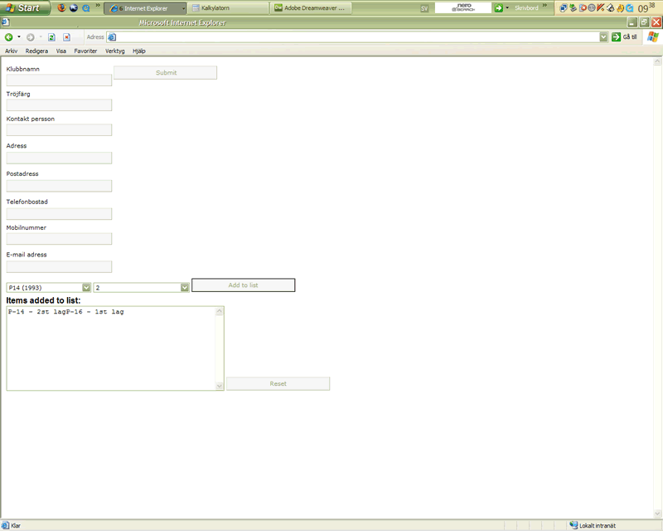Expand the Skrivbord toolbar overflow chevron
Viewport: 663px width, 531px height.
tap(544, 6)
